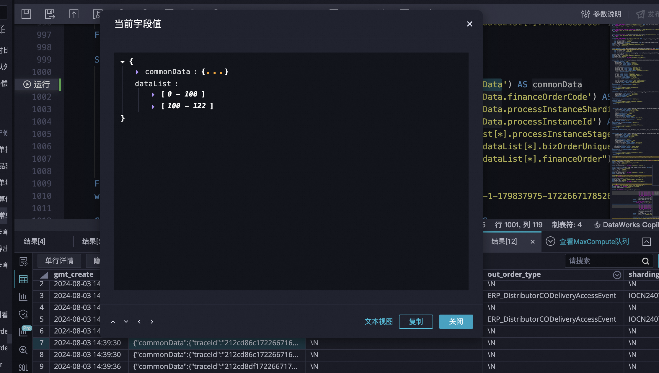659x373 pixels.
Task: Open 参数说明 parameter description
Action: click(x=601, y=14)
